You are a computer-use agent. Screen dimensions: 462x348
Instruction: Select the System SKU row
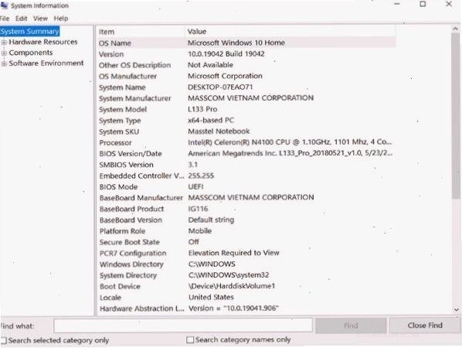coord(246,131)
